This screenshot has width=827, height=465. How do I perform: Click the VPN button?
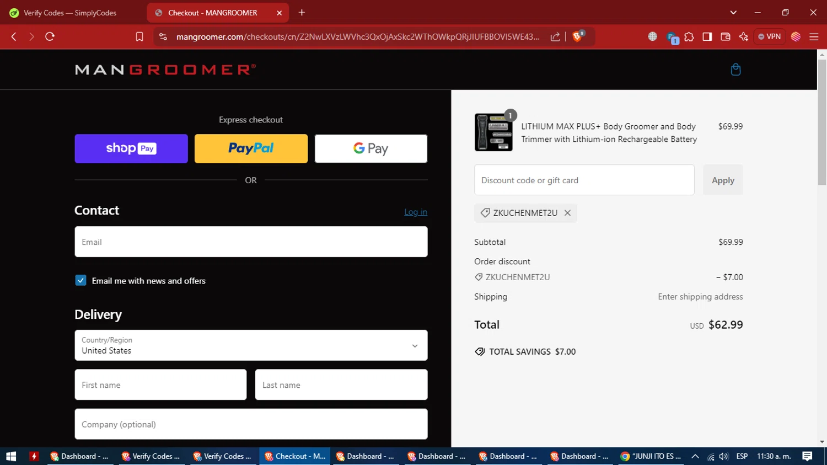770,36
